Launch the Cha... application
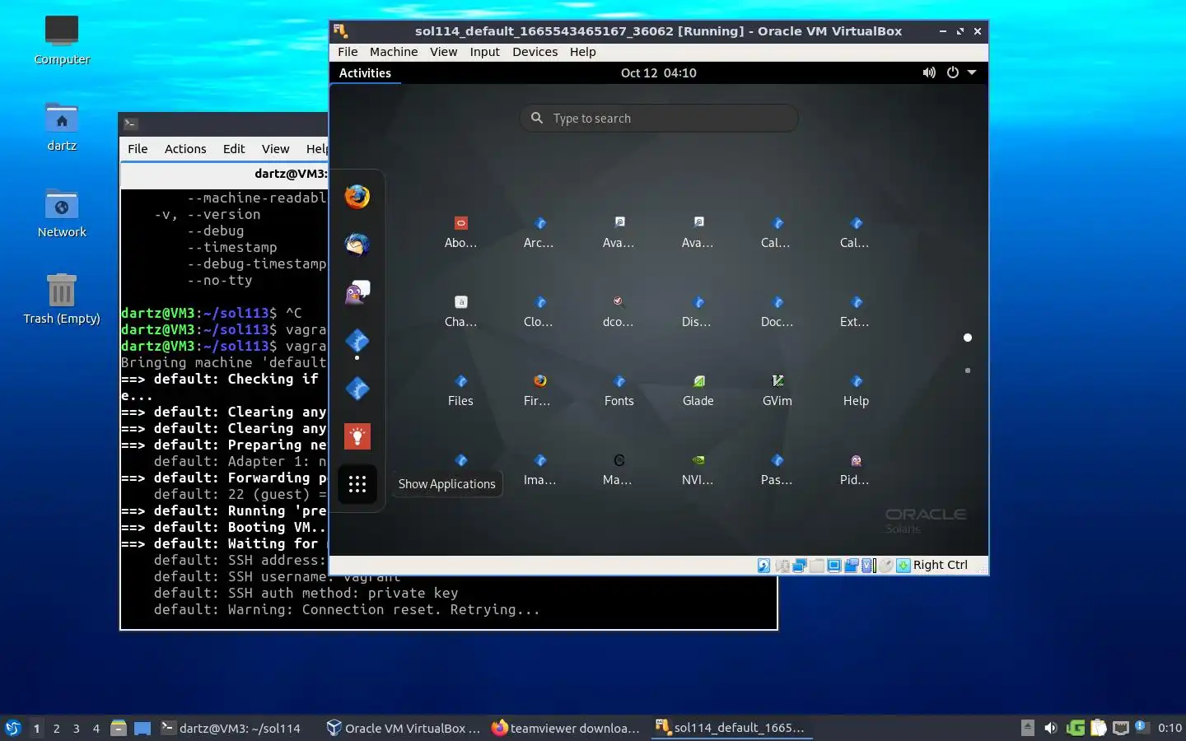 tap(460, 311)
